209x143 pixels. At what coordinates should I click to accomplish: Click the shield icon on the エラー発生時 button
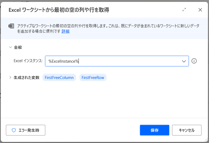14,130
